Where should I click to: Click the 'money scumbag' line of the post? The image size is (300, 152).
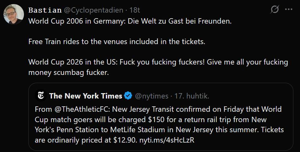(68, 72)
